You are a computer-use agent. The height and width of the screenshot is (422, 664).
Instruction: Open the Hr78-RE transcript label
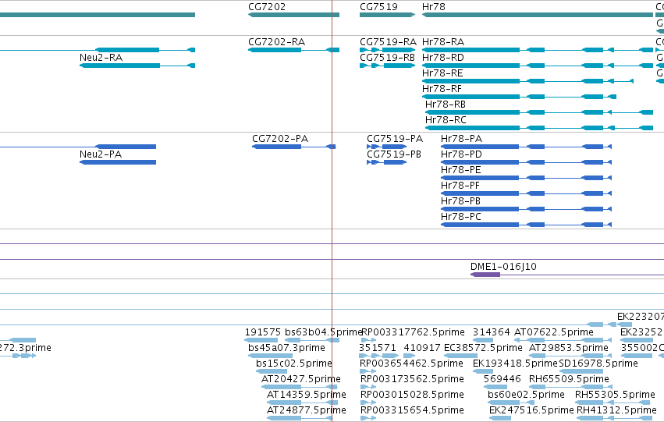point(442,73)
